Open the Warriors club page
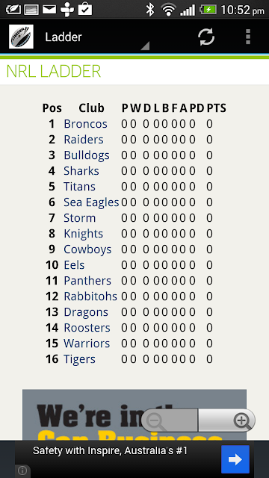Viewport: 269px width, 478px height. pos(87,344)
